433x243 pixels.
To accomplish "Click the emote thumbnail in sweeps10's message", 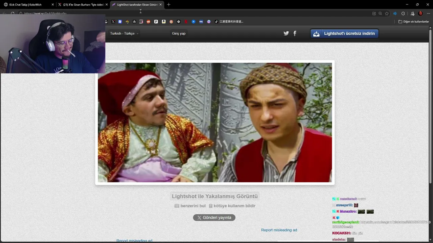I will 356,205.
